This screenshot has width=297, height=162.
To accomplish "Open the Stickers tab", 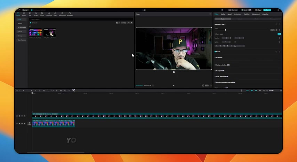I will point(36,14).
